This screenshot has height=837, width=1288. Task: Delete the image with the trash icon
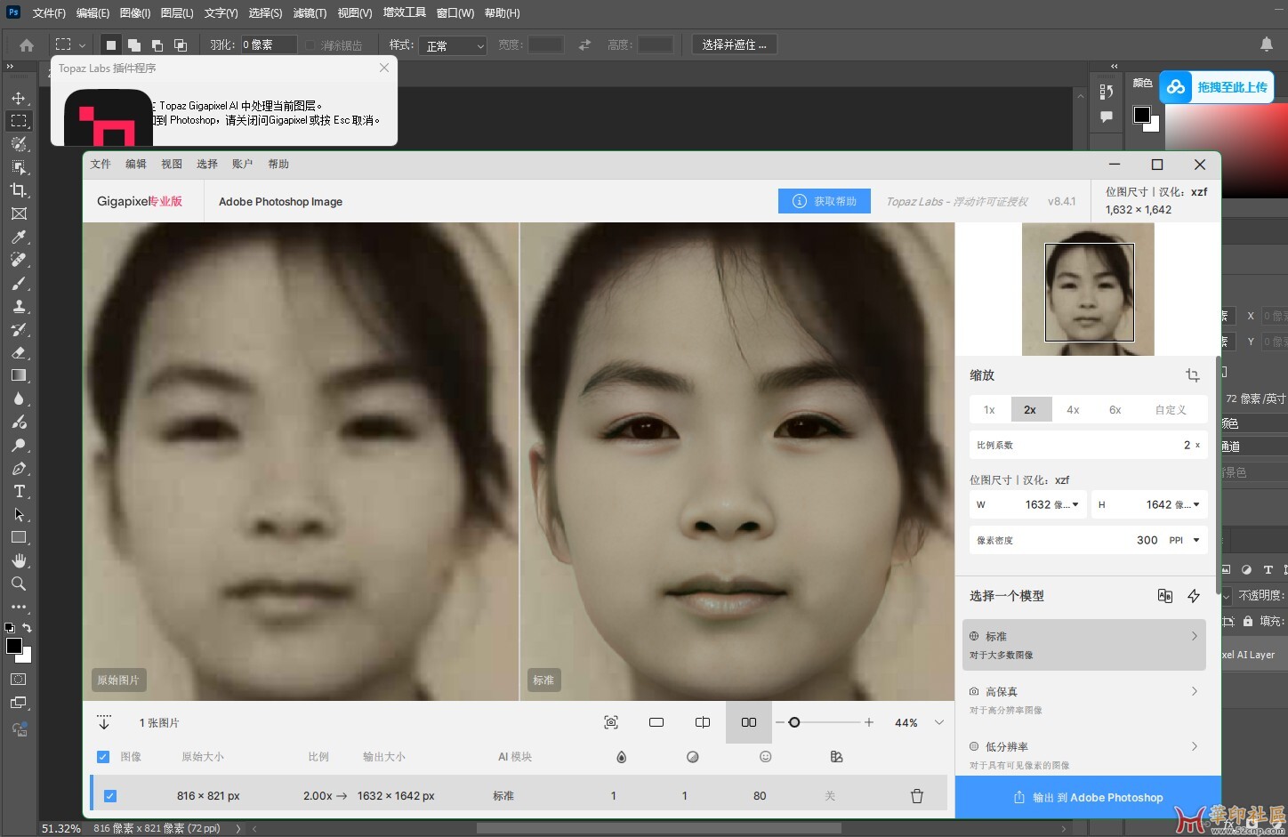(916, 796)
